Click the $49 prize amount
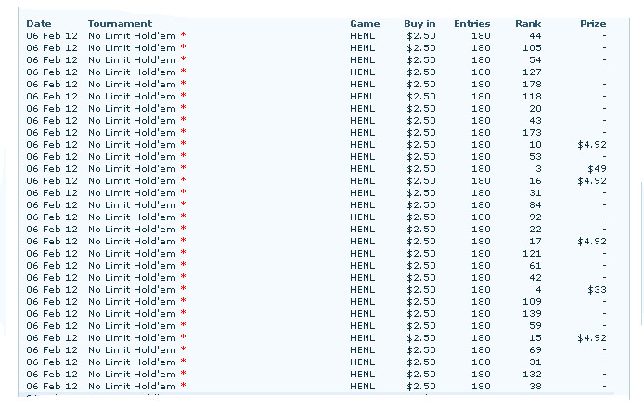The width and height of the screenshot is (644, 408). tap(598, 168)
